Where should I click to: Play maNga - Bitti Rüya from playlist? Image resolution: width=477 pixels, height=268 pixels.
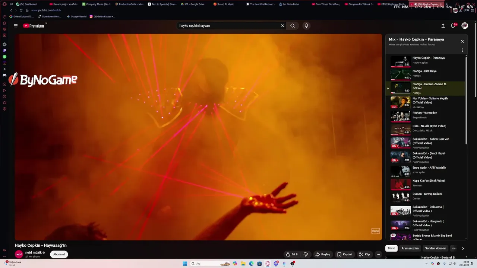click(426, 74)
